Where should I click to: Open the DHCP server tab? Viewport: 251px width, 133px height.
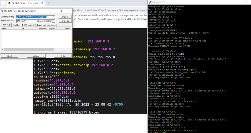[27, 25]
